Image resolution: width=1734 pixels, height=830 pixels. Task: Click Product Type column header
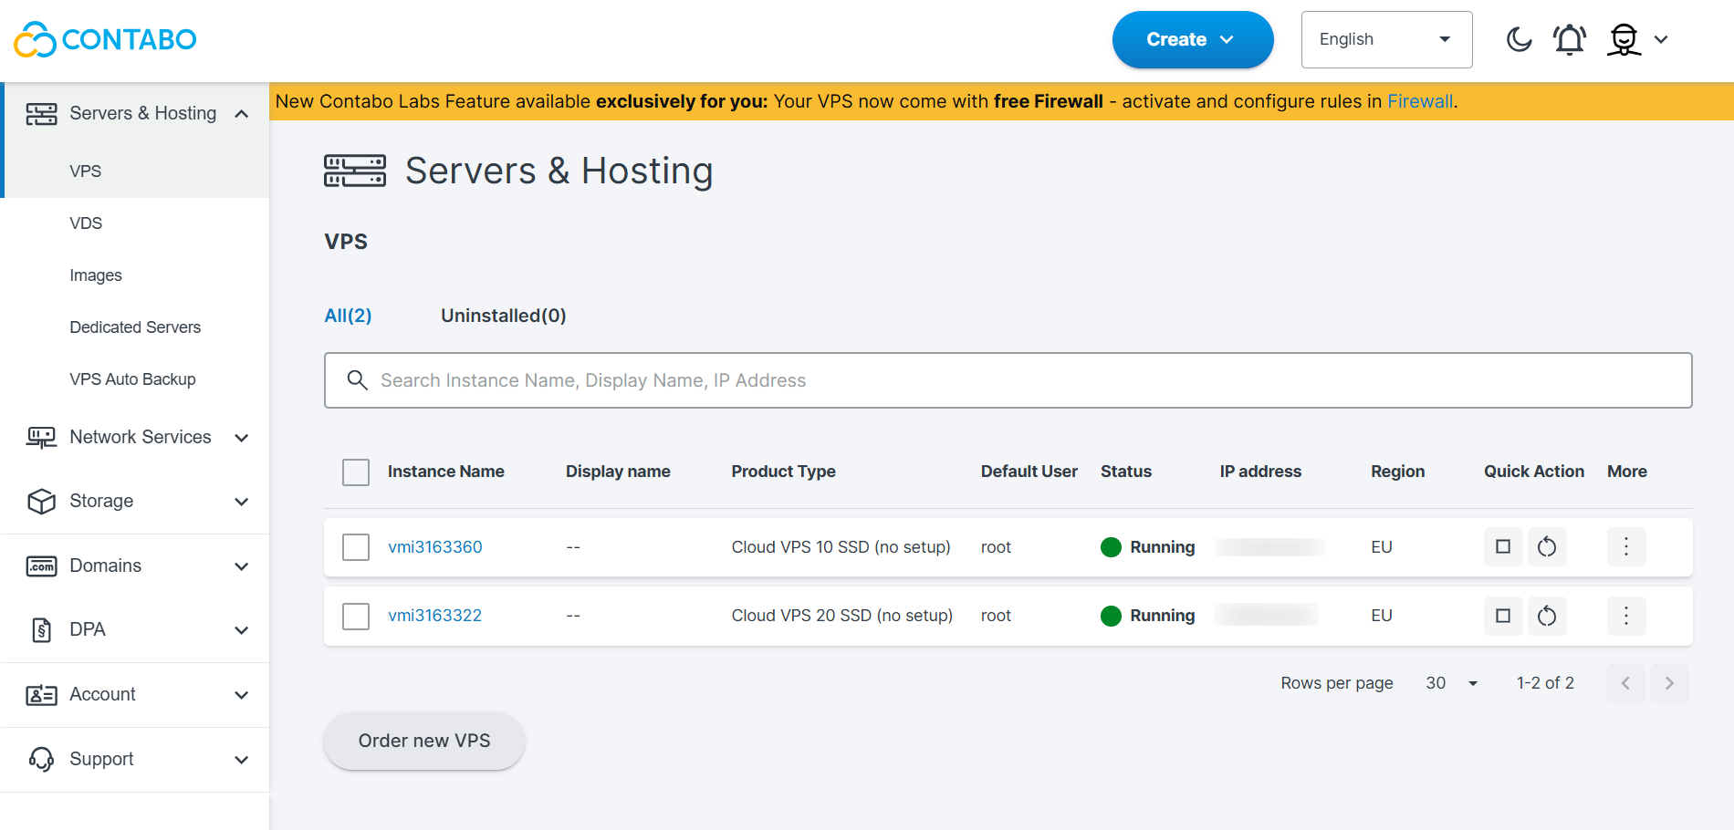tap(784, 472)
